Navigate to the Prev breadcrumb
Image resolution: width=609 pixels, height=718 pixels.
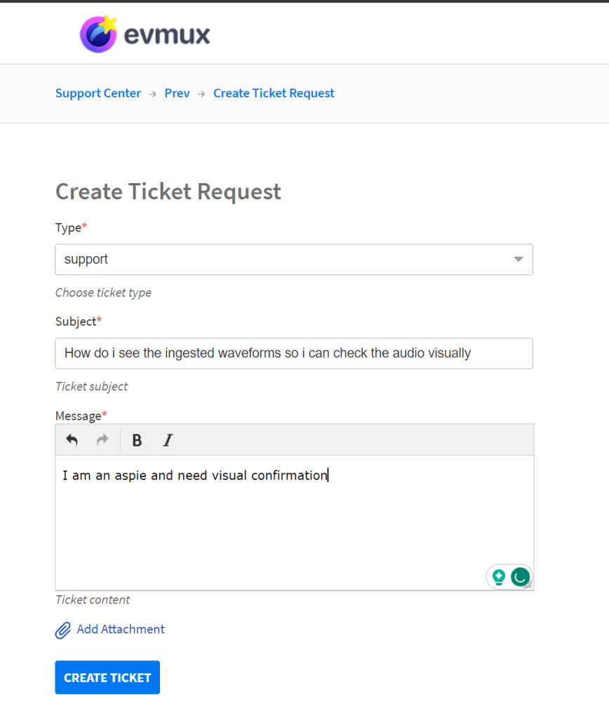(x=178, y=93)
